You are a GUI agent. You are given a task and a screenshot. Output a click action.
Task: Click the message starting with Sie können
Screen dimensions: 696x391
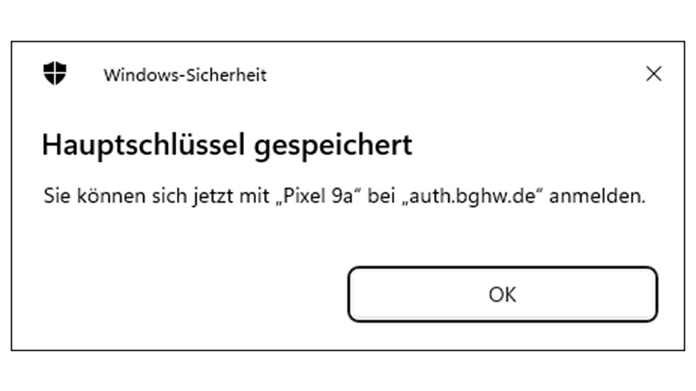pos(344,196)
